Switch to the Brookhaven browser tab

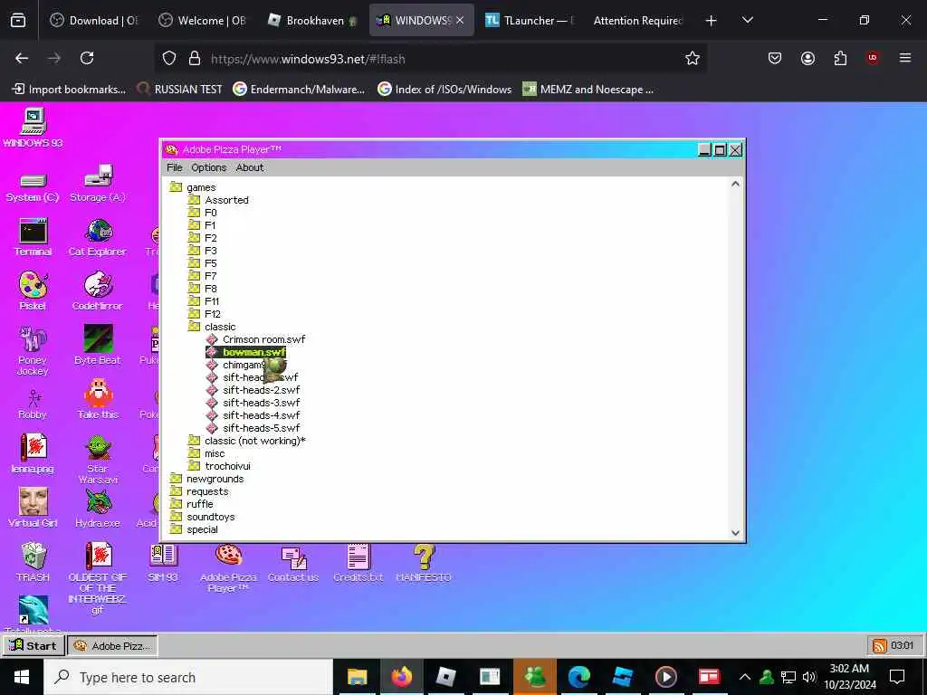[x=313, y=20]
